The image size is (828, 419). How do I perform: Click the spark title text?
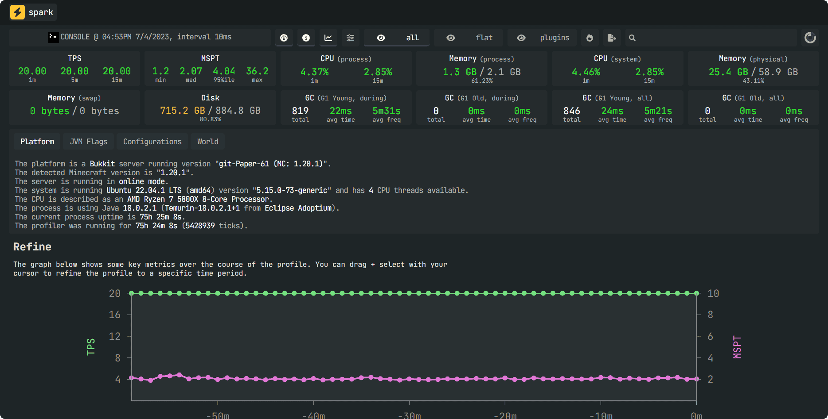tap(41, 12)
